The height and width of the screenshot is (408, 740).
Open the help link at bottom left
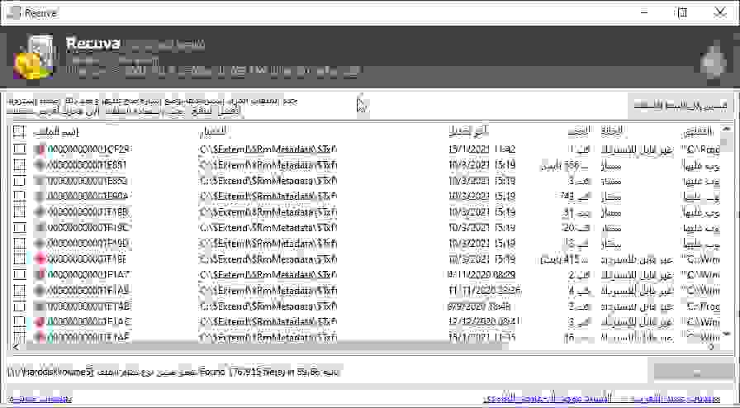(40, 399)
